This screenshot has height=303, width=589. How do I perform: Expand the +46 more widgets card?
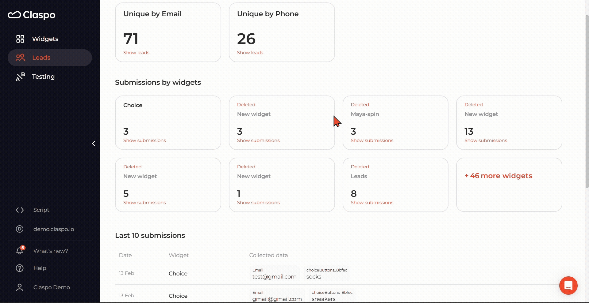[498, 176]
